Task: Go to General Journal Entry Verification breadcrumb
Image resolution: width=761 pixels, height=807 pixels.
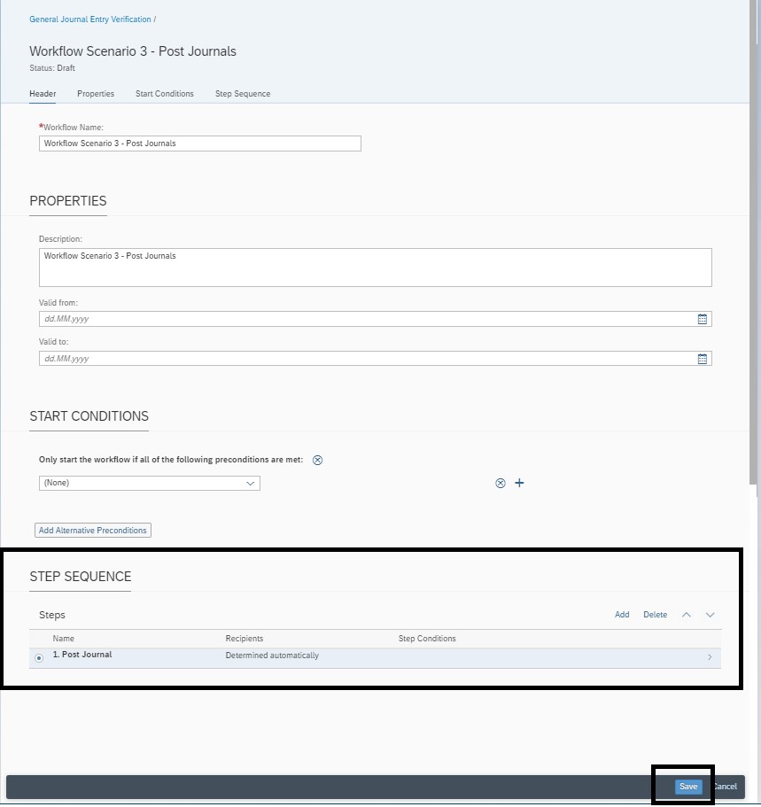Action: pyautogui.click(x=90, y=19)
